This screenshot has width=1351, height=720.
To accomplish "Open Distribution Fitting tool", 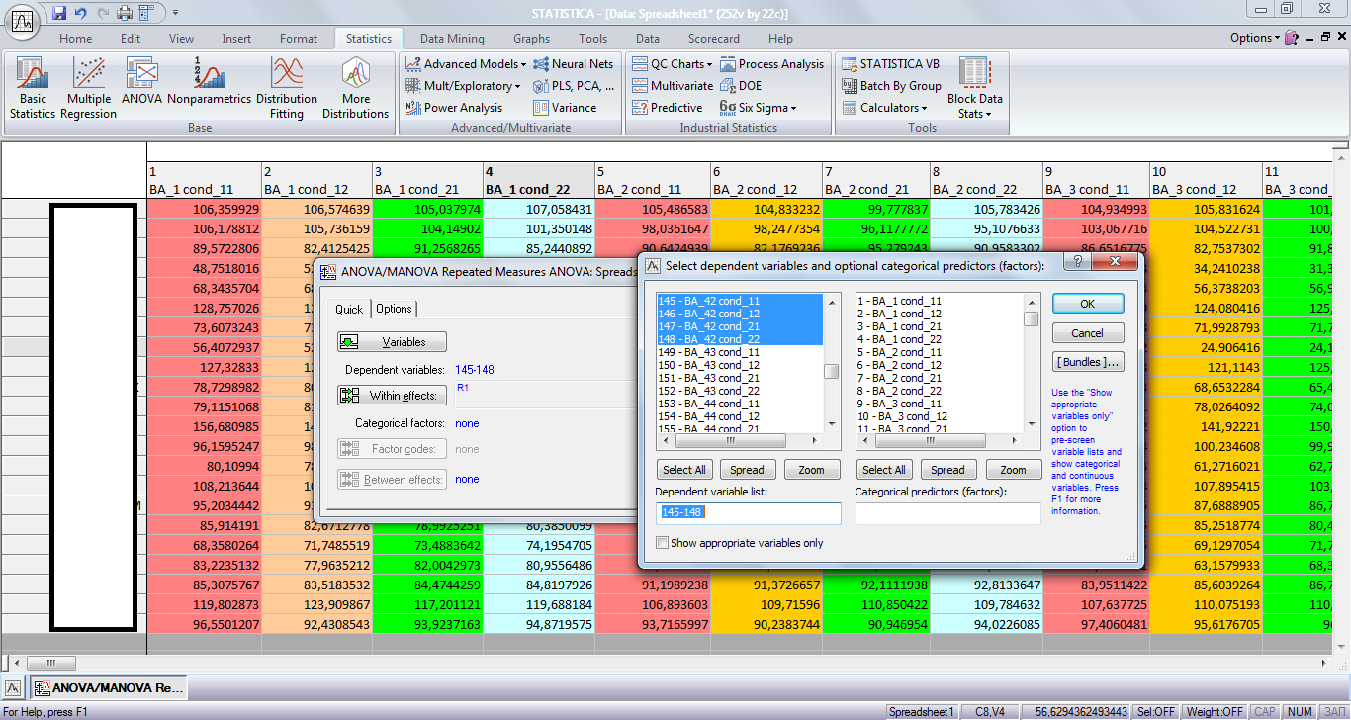I will click(286, 87).
